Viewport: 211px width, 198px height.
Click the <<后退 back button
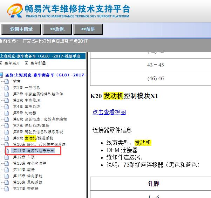pos(57,29)
